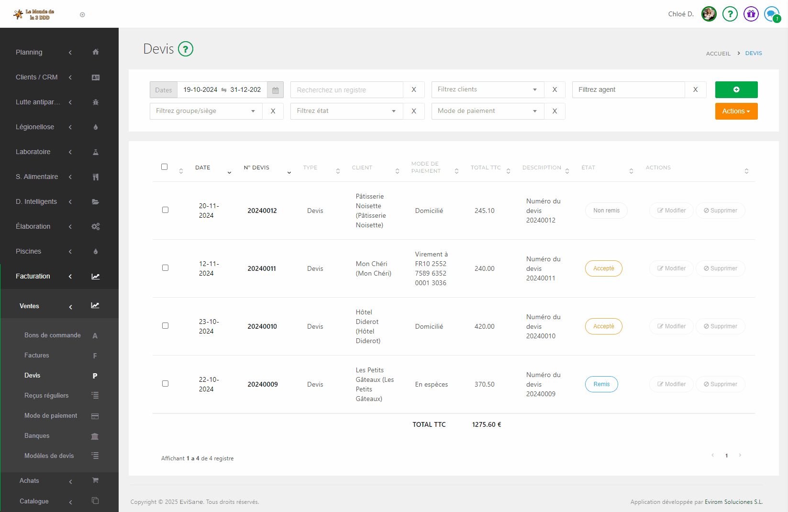This screenshot has width=788, height=512.
Task: Expand the Laboratoire sidebar menu
Action: click(59, 152)
